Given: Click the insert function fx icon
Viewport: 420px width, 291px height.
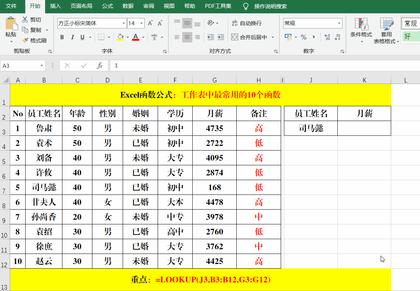Looking at the screenshot, I should click(x=100, y=66).
